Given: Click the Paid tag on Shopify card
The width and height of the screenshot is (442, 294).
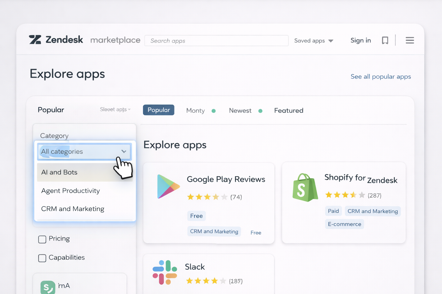Looking at the screenshot, I should (333, 211).
